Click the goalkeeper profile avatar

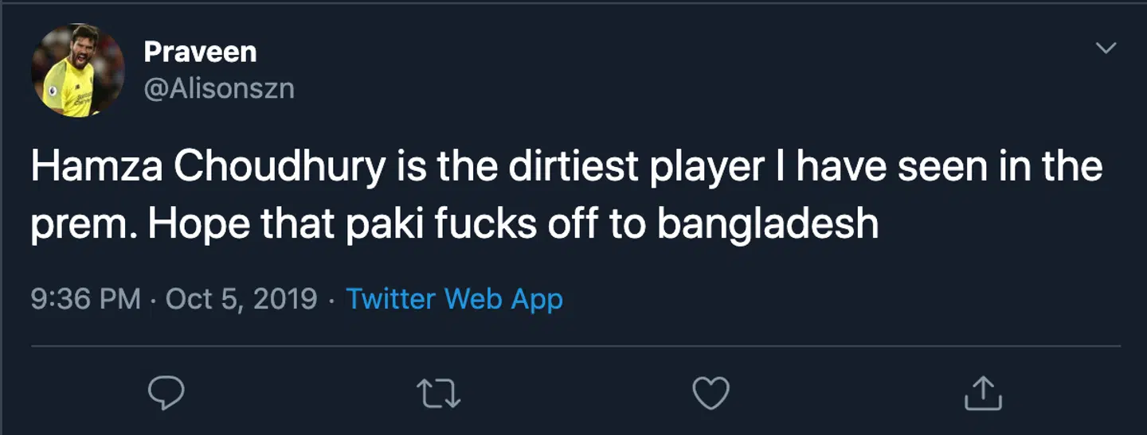pos(78,70)
